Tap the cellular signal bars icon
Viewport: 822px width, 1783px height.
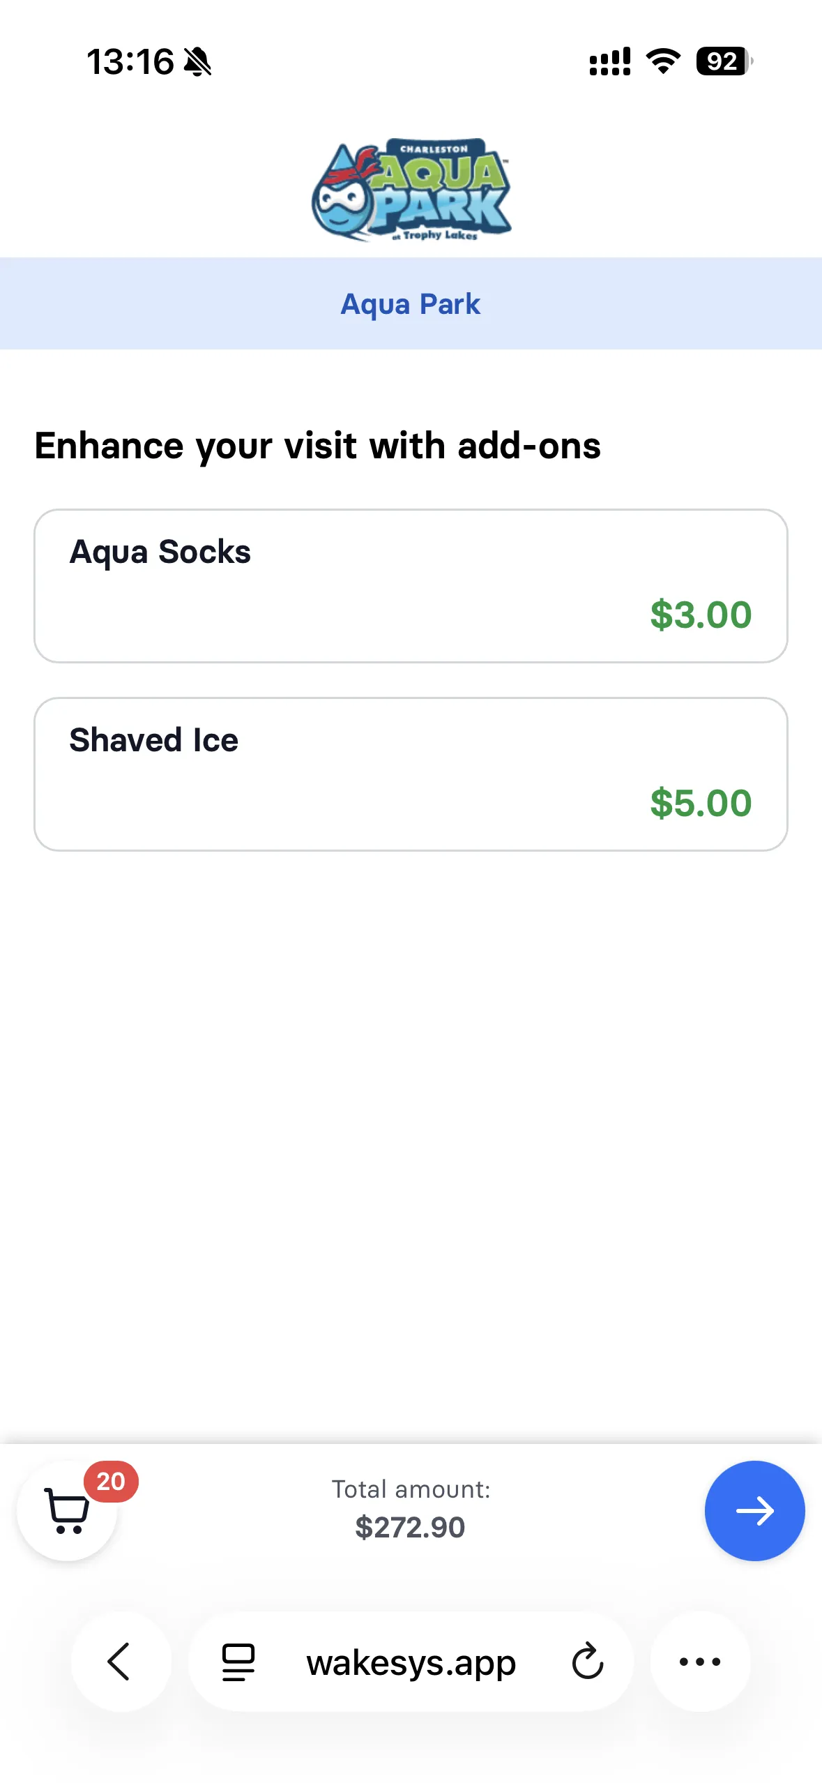coord(610,61)
